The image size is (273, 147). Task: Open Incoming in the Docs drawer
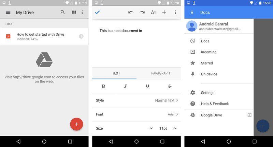pyautogui.click(x=219, y=52)
